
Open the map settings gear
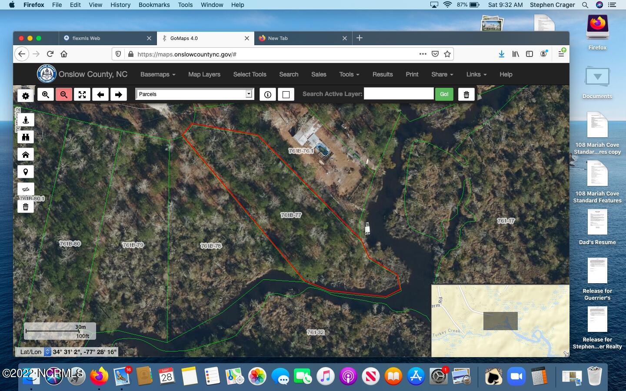(x=25, y=94)
